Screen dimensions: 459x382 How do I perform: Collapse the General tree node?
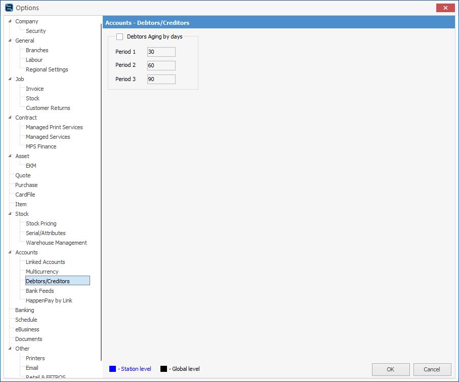[x=10, y=41]
